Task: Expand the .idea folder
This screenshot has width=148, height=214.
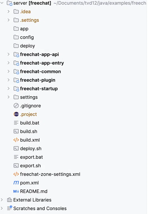Action: coord(8,11)
